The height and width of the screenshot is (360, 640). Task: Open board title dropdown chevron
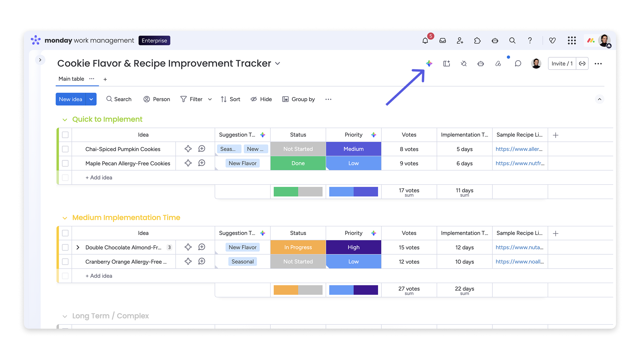(277, 63)
